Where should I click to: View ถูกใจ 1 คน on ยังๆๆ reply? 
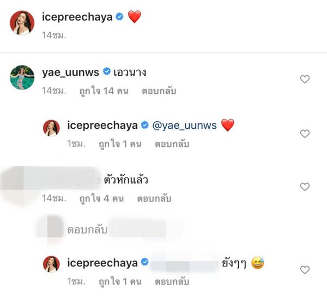click(x=120, y=282)
